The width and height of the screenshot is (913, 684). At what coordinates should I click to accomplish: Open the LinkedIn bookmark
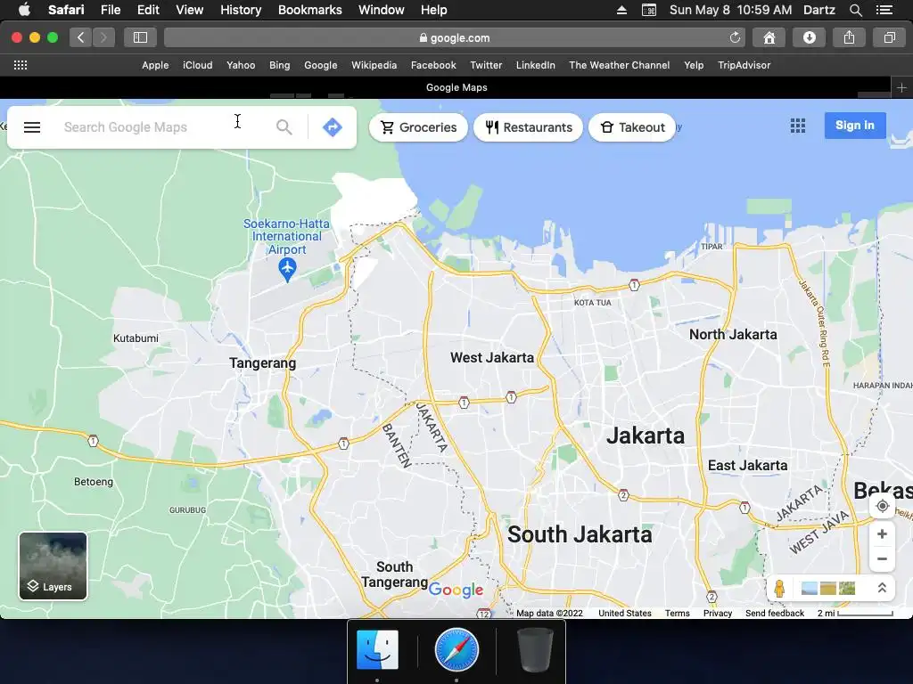(535, 65)
